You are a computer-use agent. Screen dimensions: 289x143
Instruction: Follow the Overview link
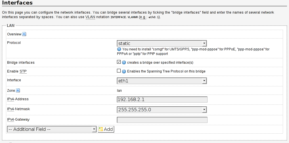coord(14,34)
